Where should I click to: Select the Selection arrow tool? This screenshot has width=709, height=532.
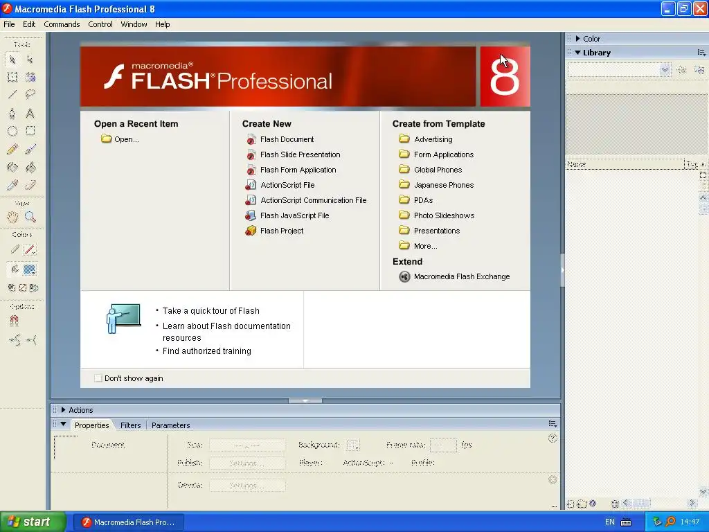pos(12,60)
